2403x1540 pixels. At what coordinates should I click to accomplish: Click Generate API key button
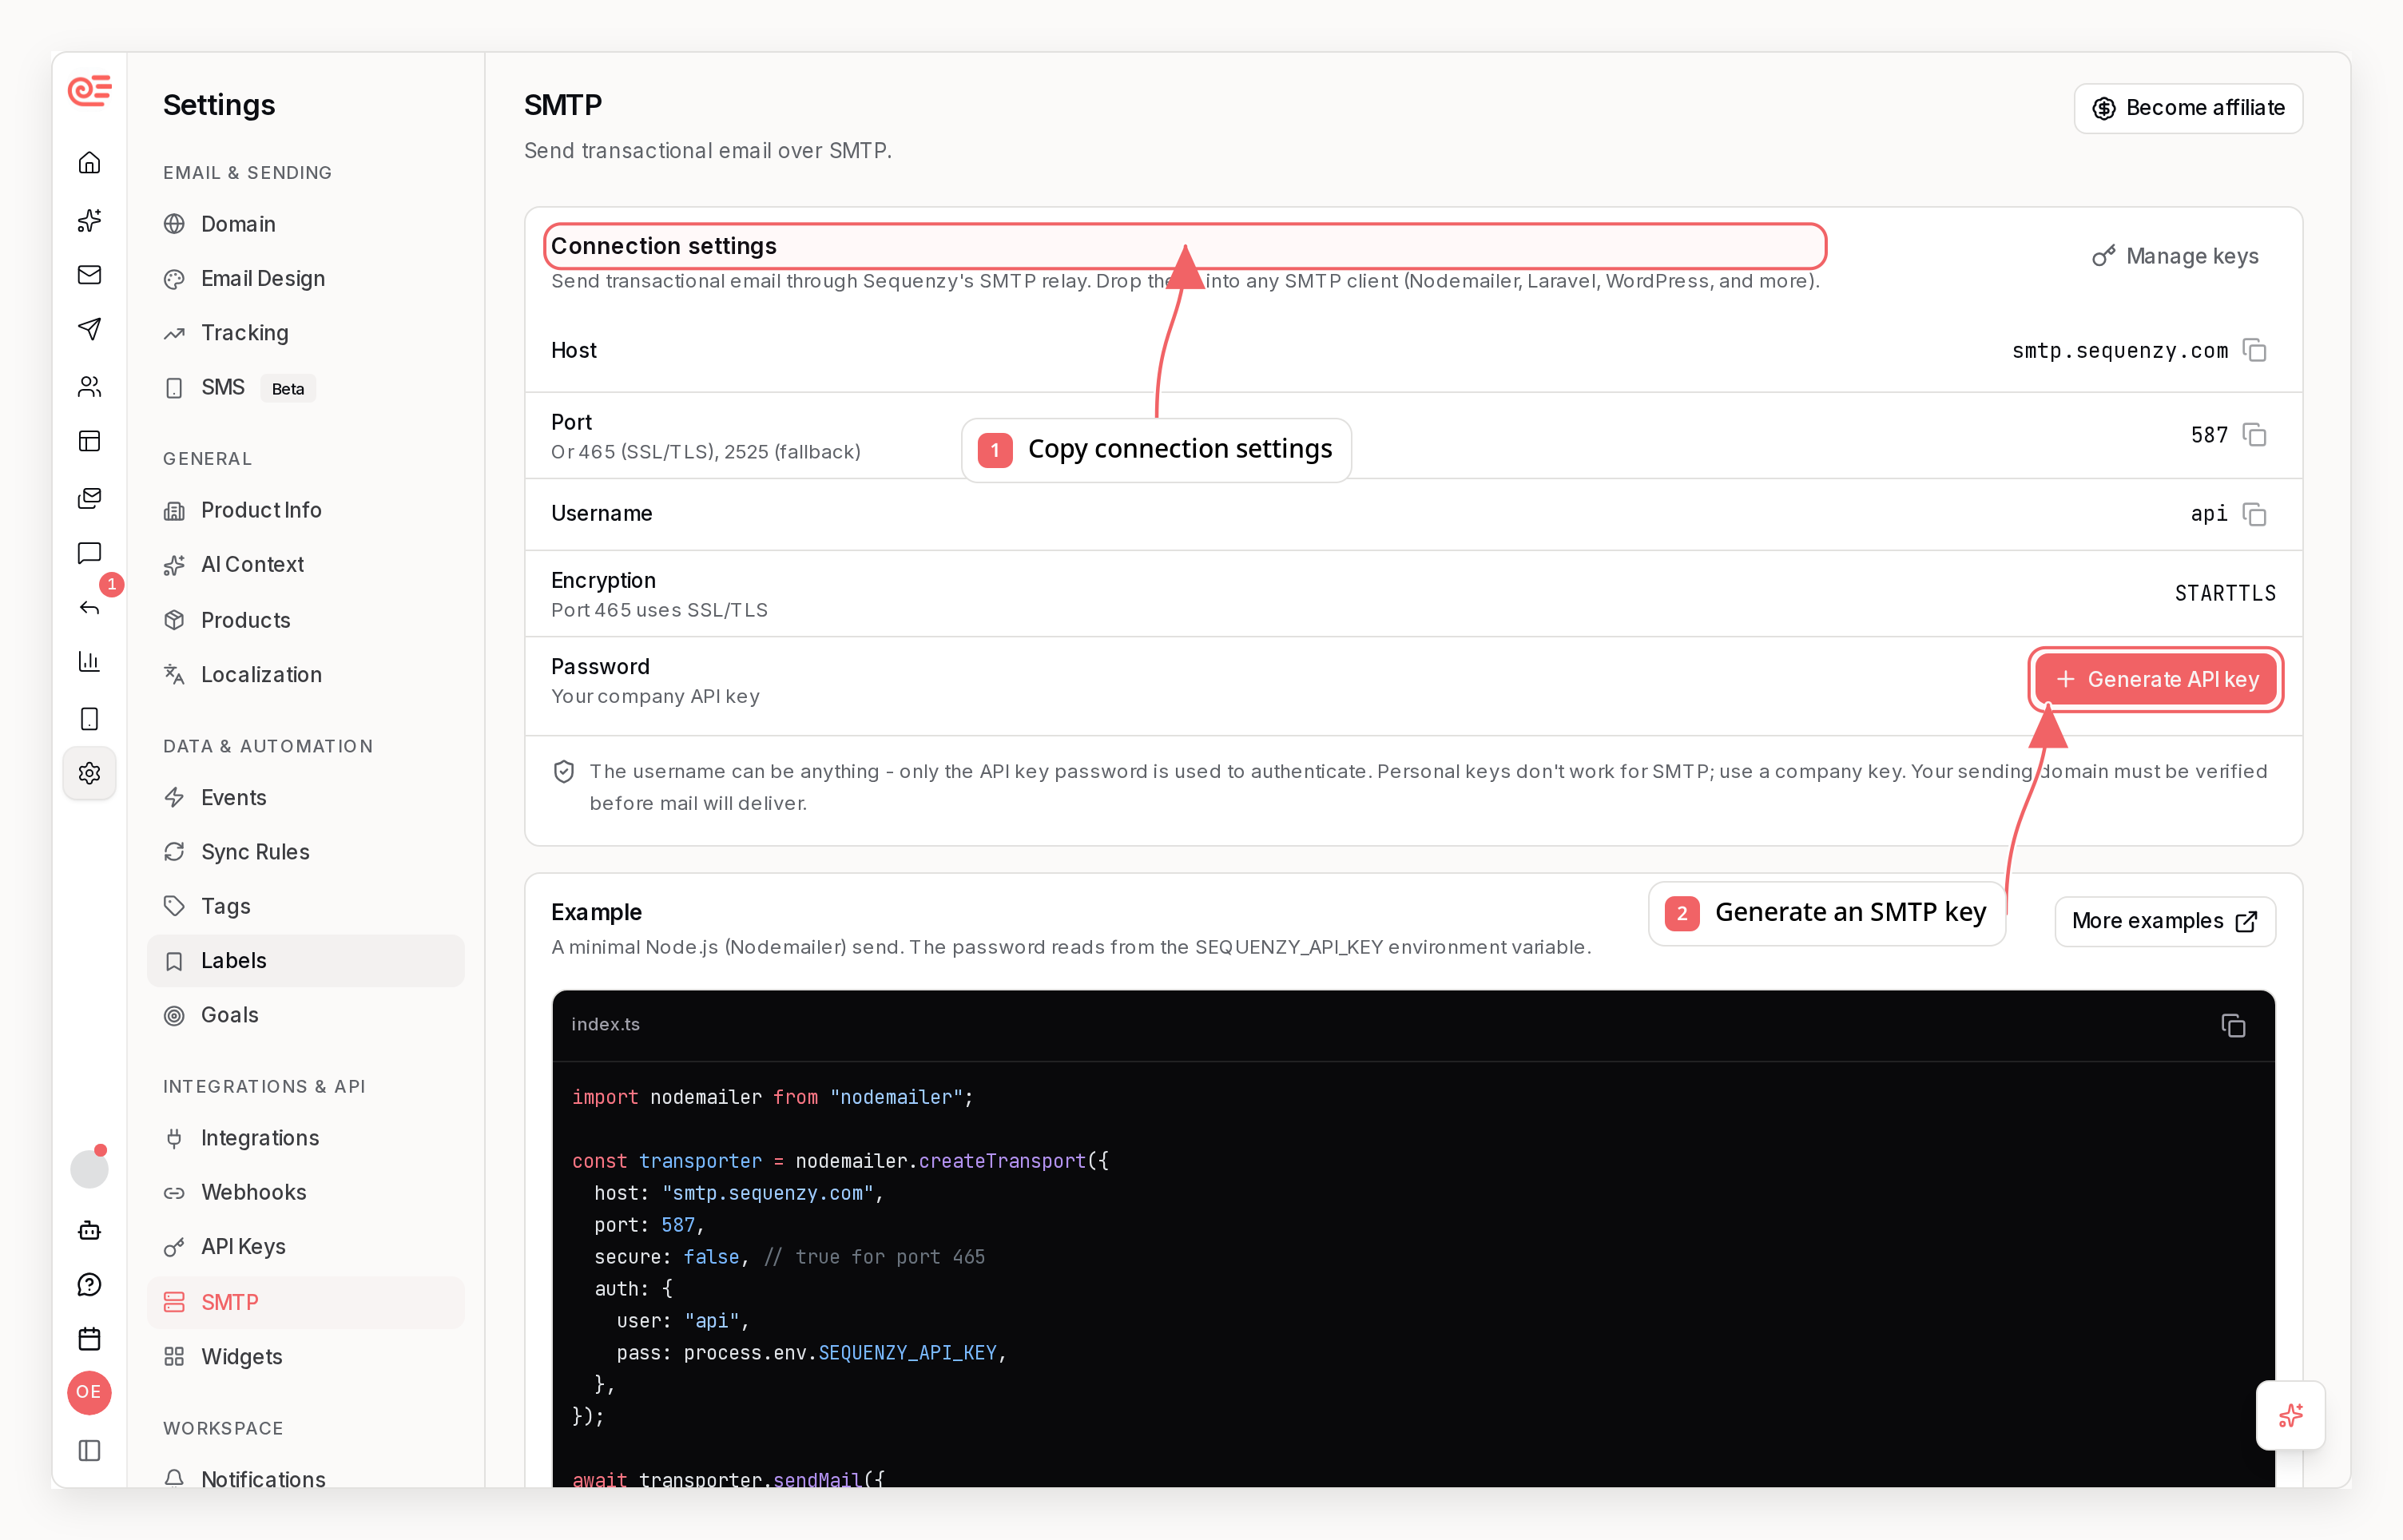point(2156,680)
